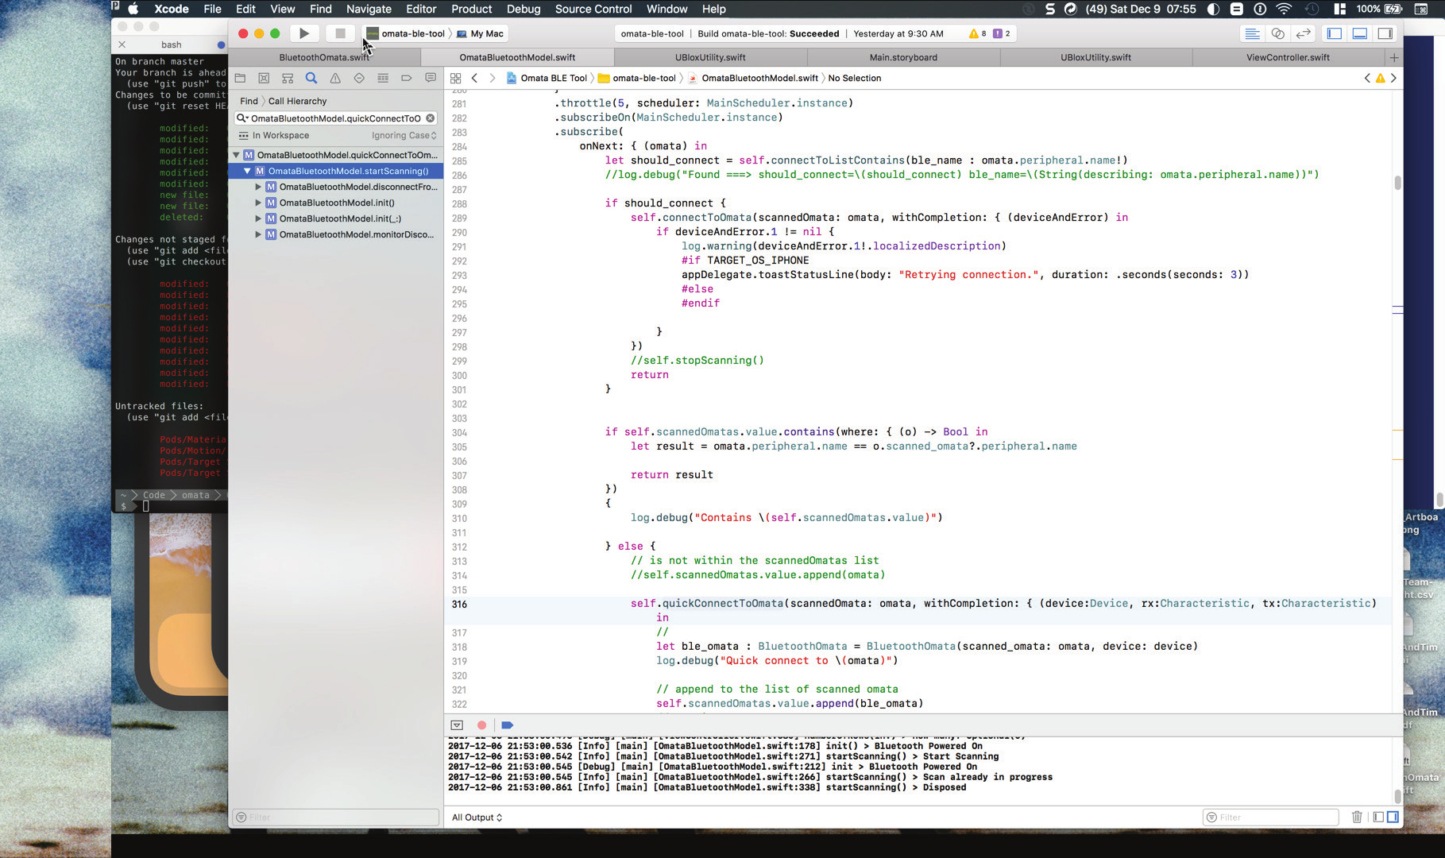Collapse the startScanning() call hierarchy row
The height and width of the screenshot is (858, 1445).
247,171
